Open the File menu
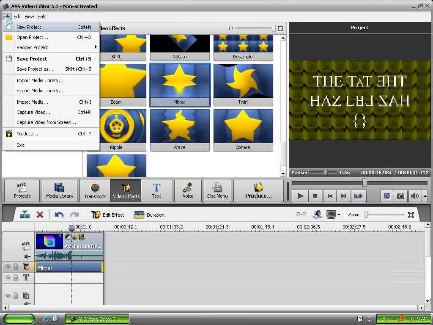Viewport: 433px width, 325px height. [x=7, y=17]
